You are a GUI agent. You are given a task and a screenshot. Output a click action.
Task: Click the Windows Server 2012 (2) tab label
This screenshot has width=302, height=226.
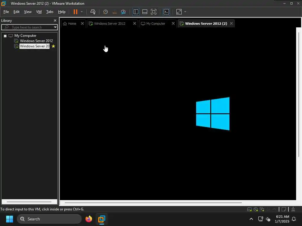[x=206, y=24]
